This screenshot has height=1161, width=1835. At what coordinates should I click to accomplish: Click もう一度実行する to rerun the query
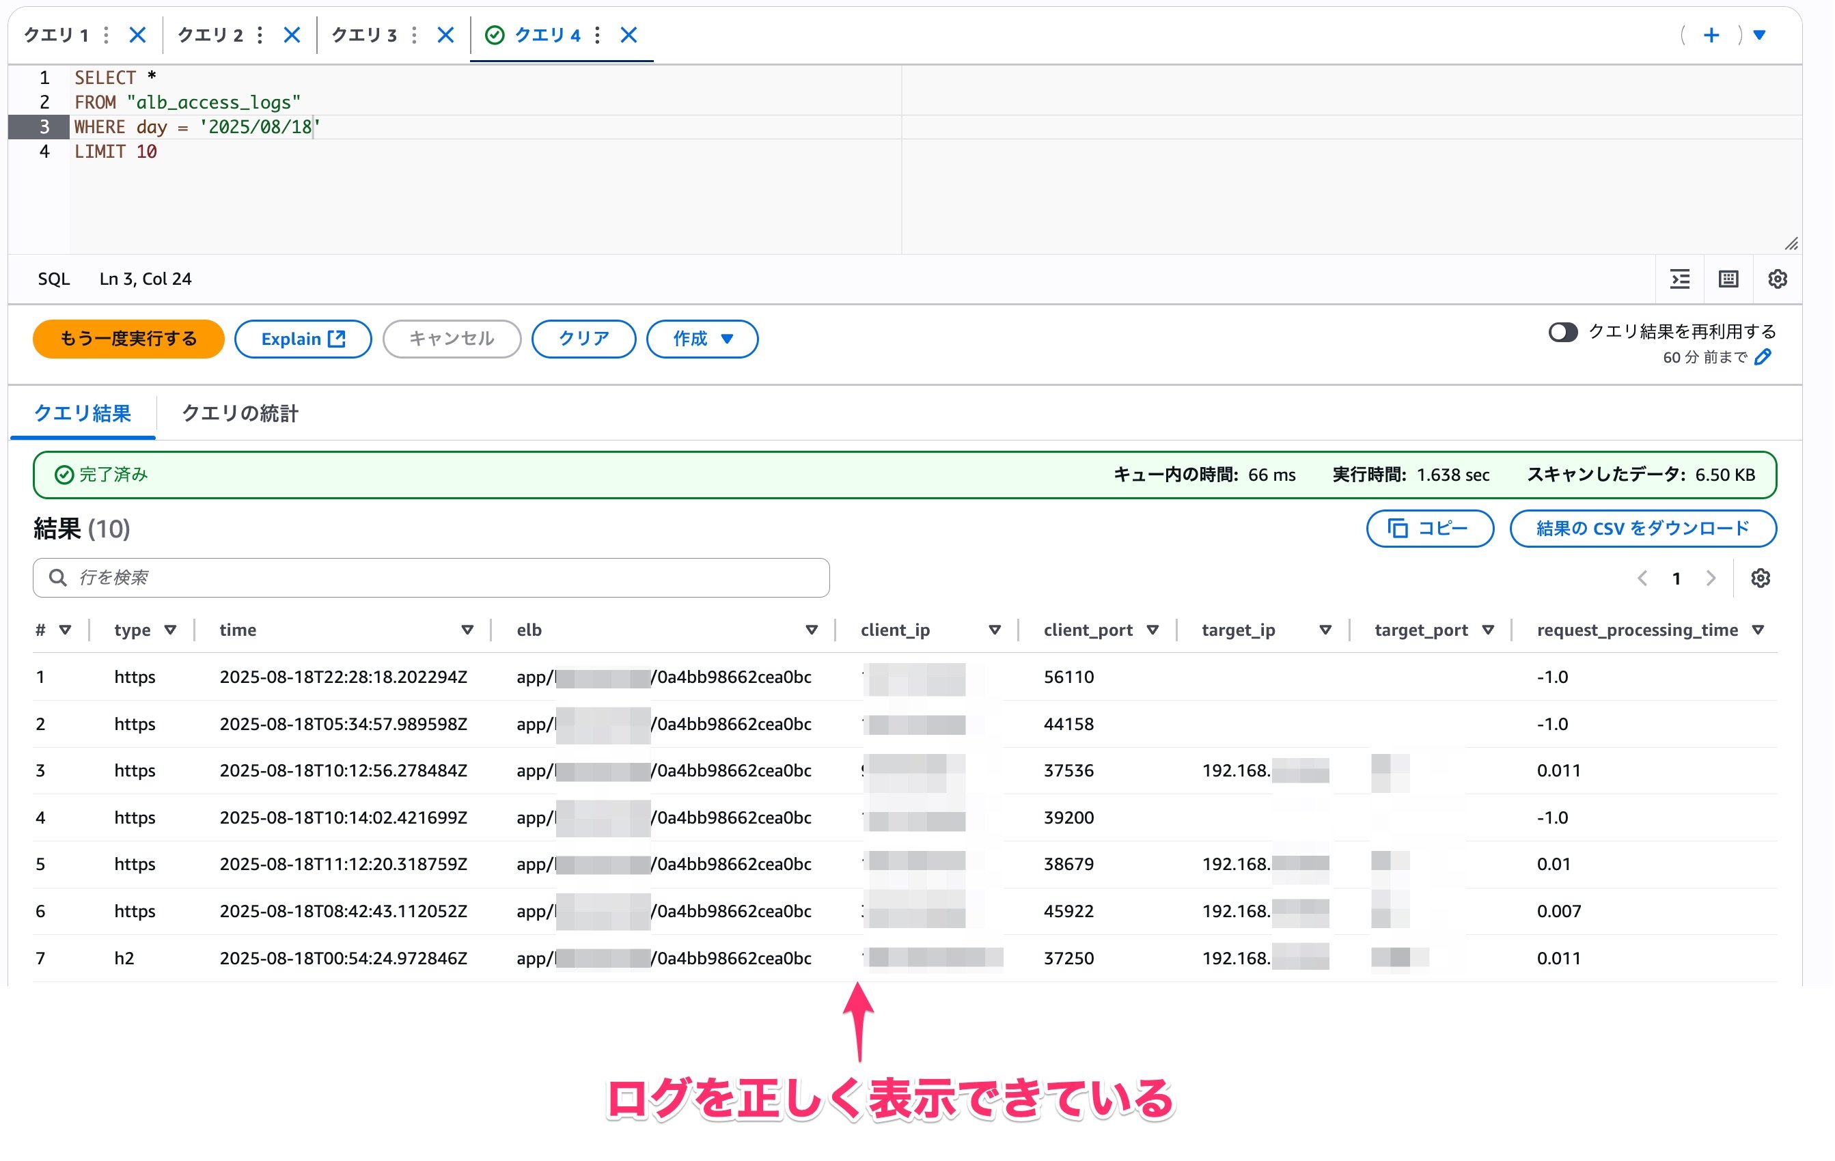(x=128, y=339)
